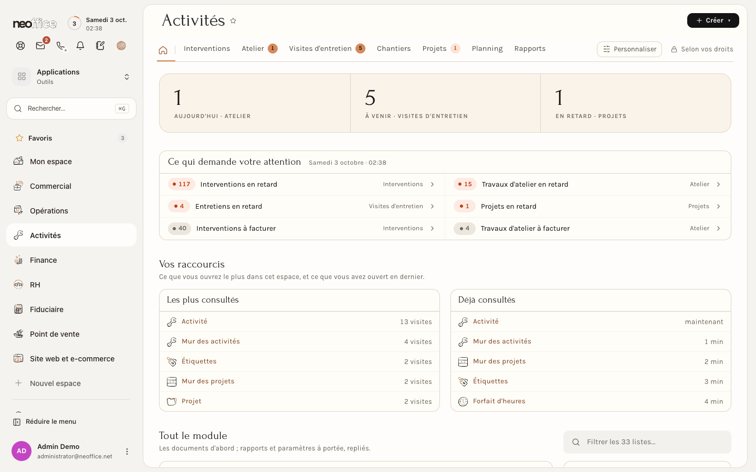Switch to the Interventions tab
Screen dimensions: 756x472
[207, 49]
